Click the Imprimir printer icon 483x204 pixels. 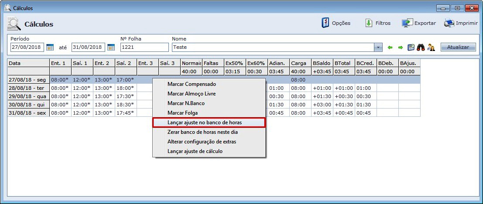click(x=449, y=23)
